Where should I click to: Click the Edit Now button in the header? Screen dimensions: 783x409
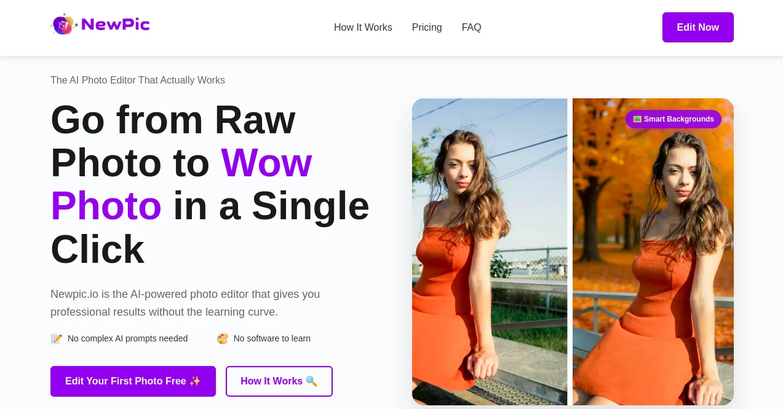coord(698,27)
